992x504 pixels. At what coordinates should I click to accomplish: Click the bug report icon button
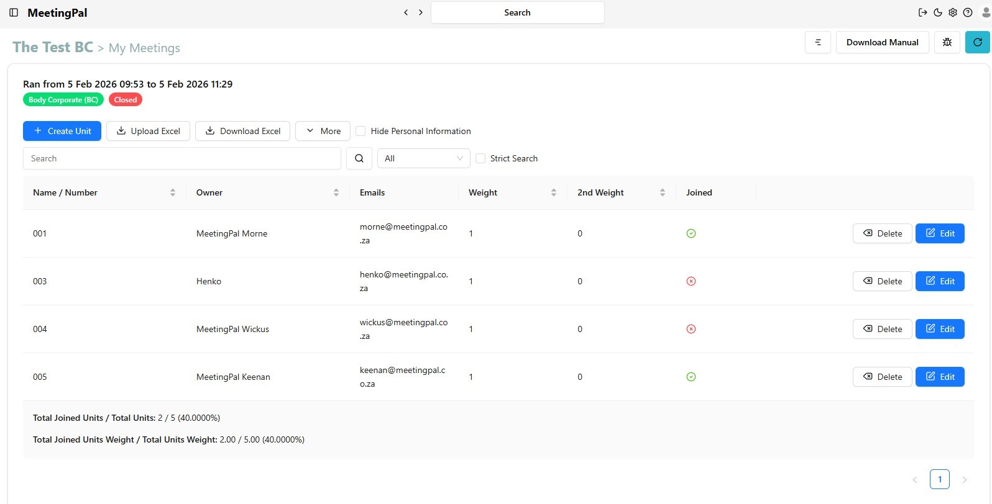click(x=947, y=42)
